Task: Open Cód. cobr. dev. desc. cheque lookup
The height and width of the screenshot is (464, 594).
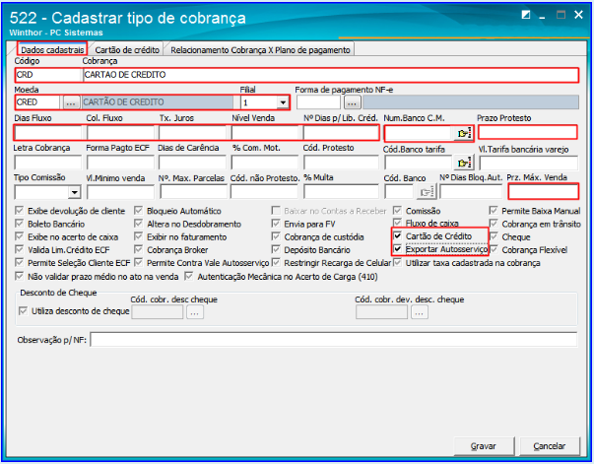Action: click(x=418, y=312)
